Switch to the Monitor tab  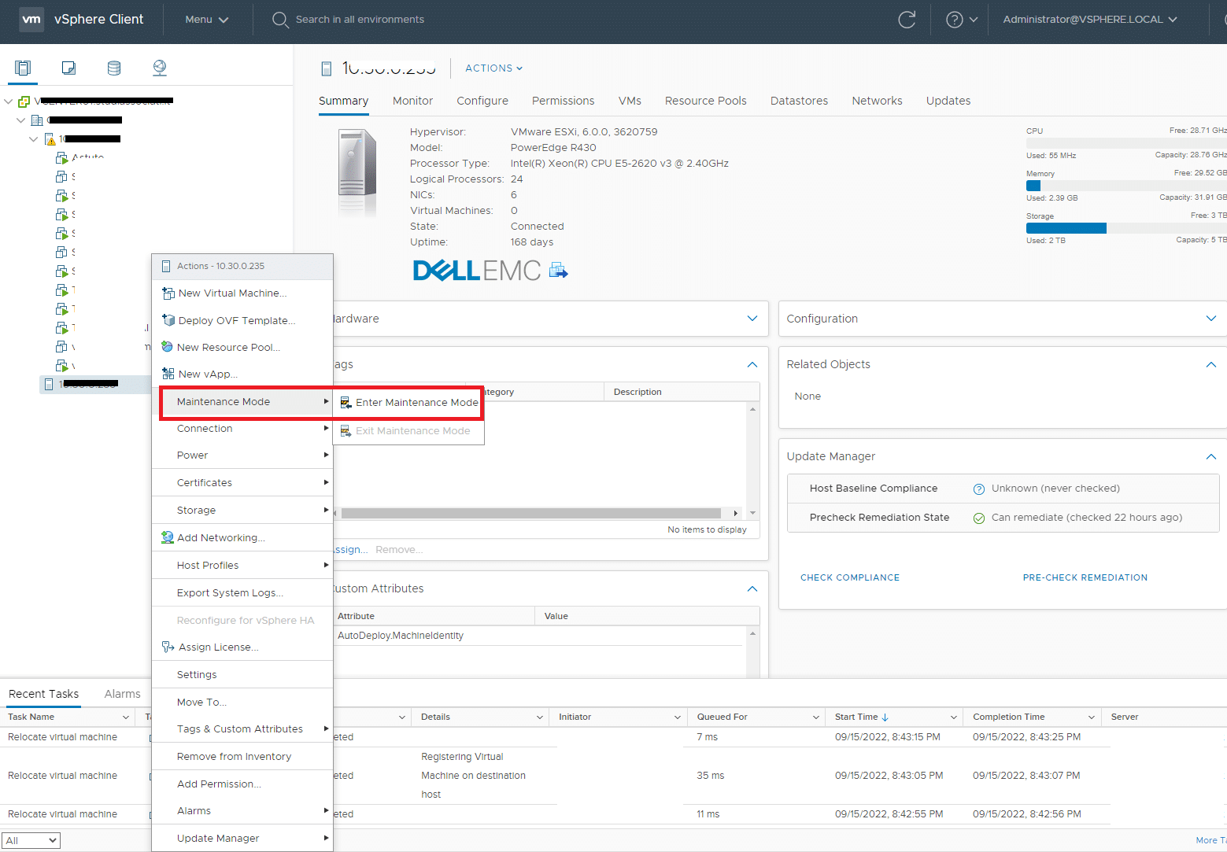tap(412, 101)
